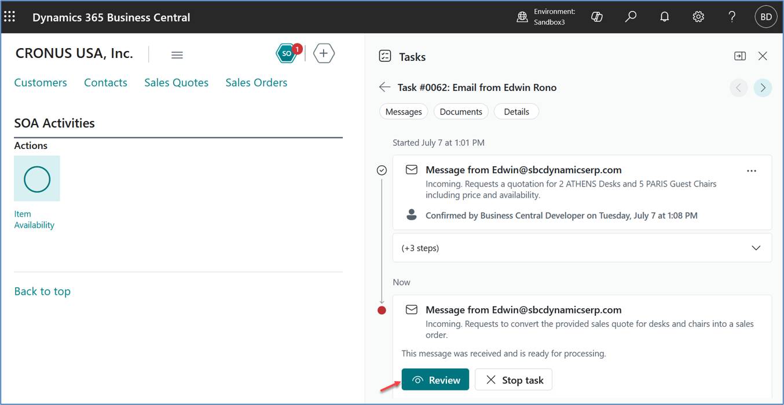Click the person icon beside Confirmed by
This screenshot has width=784, height=405.
tap(411, 215)
